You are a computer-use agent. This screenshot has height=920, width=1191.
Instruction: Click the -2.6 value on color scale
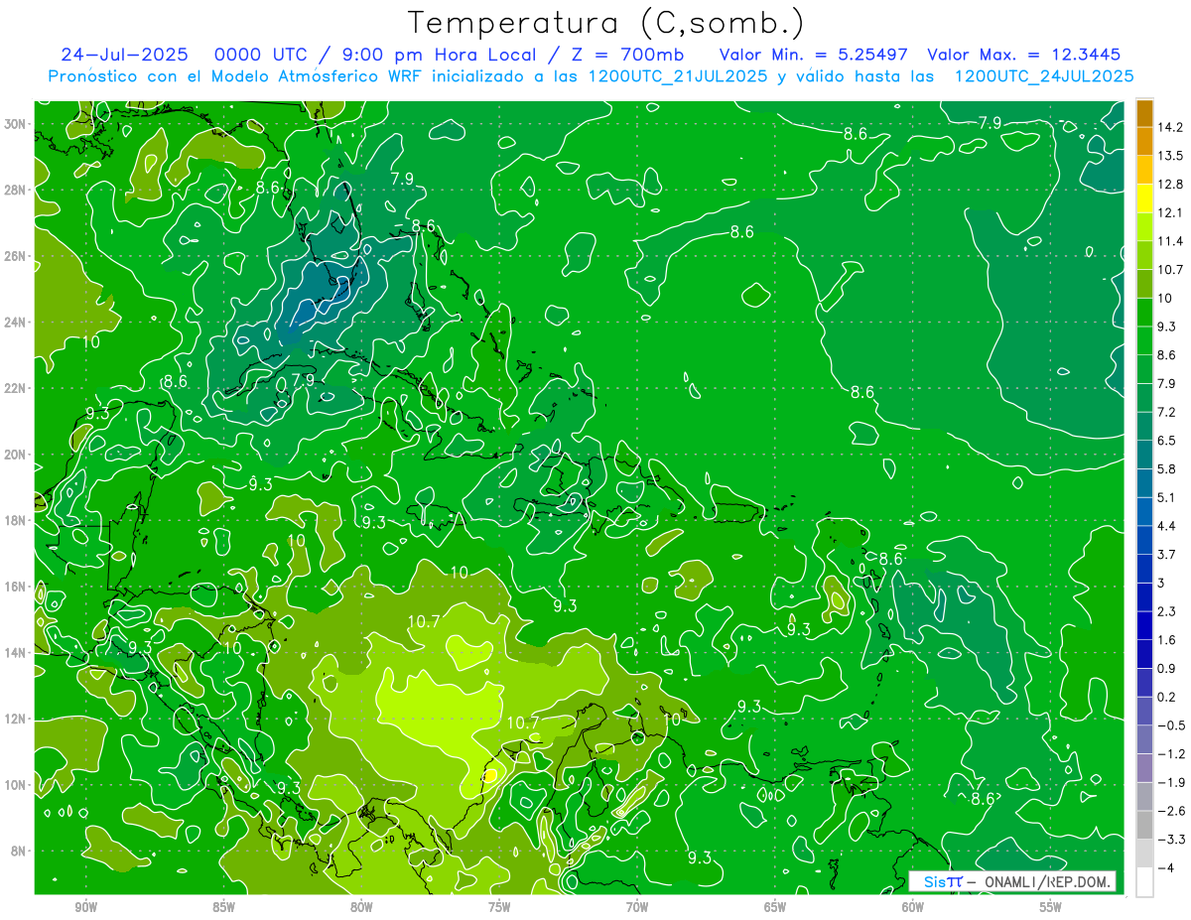(1170, 811)
